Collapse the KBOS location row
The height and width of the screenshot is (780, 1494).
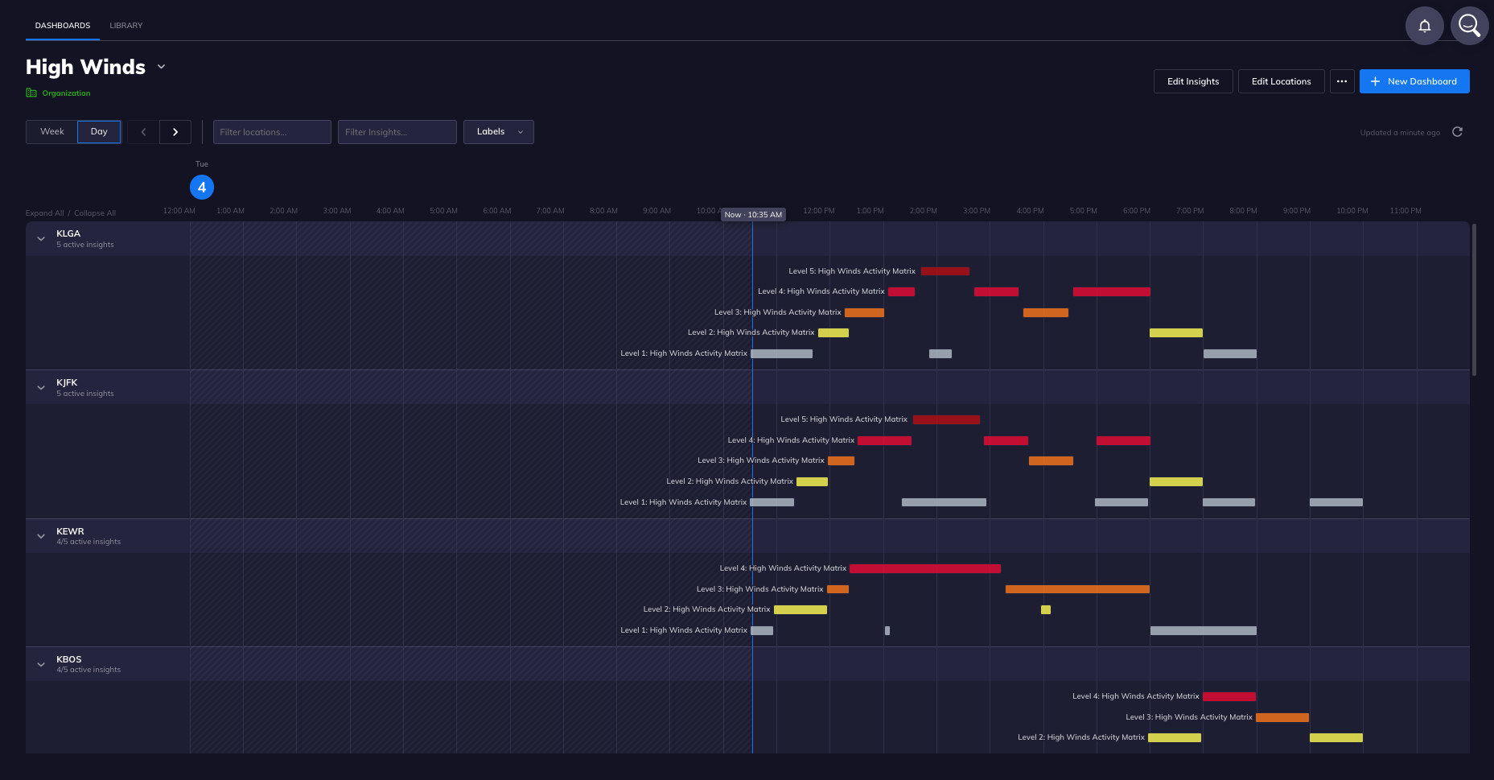point(40,663)
